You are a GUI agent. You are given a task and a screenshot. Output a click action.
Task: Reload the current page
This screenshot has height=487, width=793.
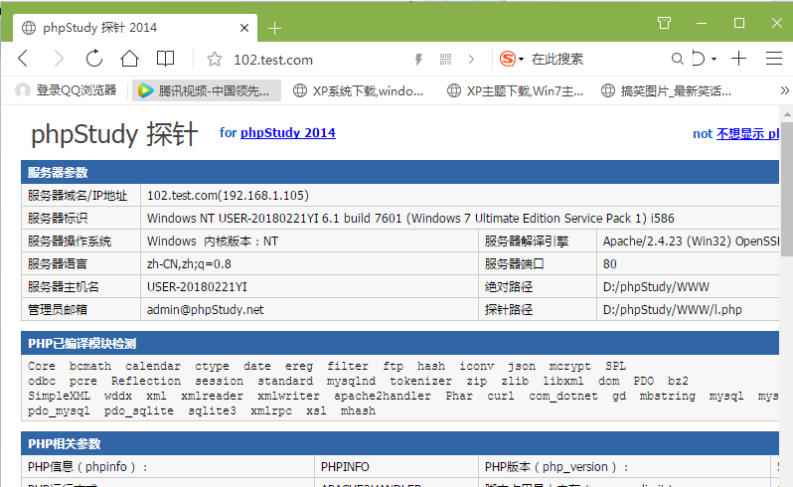click(x=94, y=59)
